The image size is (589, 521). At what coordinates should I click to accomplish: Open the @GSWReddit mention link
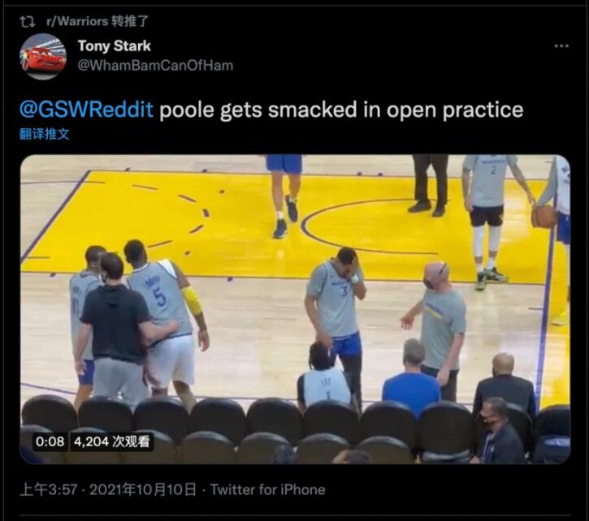pos(86,110)
